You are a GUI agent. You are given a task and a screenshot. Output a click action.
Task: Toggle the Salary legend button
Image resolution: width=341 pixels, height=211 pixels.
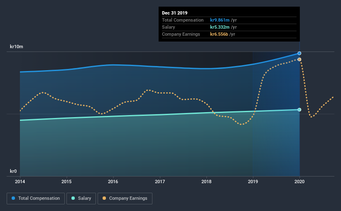pyautogui.click(x=81, y=199)
